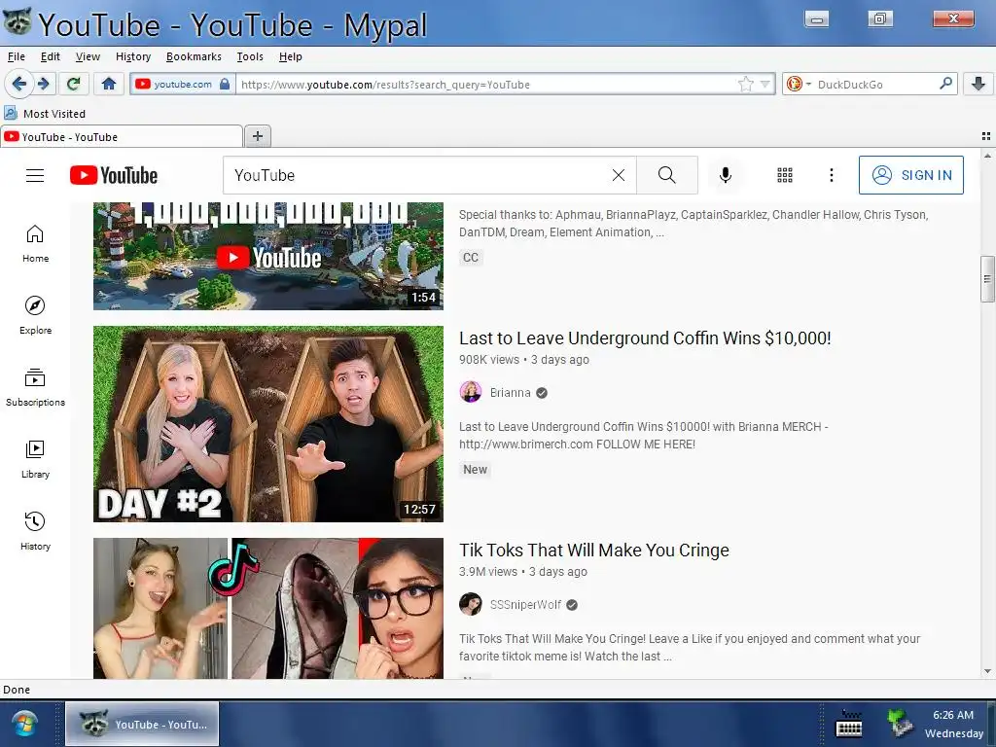Open the URL history dropdown arrow
This screenshot has height=747, width=996.
765,84
